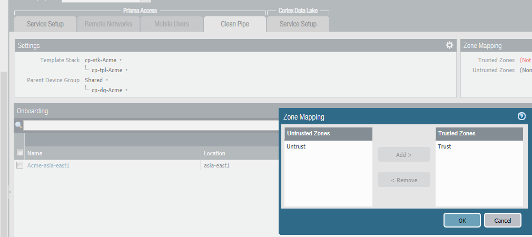Focus the Onboarding search field
532x237 pixels.
(151, 125)
